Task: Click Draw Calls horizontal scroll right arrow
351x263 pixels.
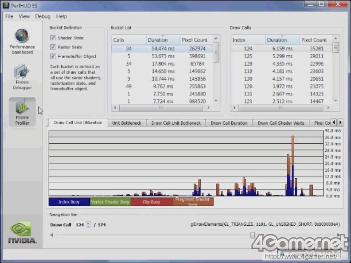Action: click(328, 108)
